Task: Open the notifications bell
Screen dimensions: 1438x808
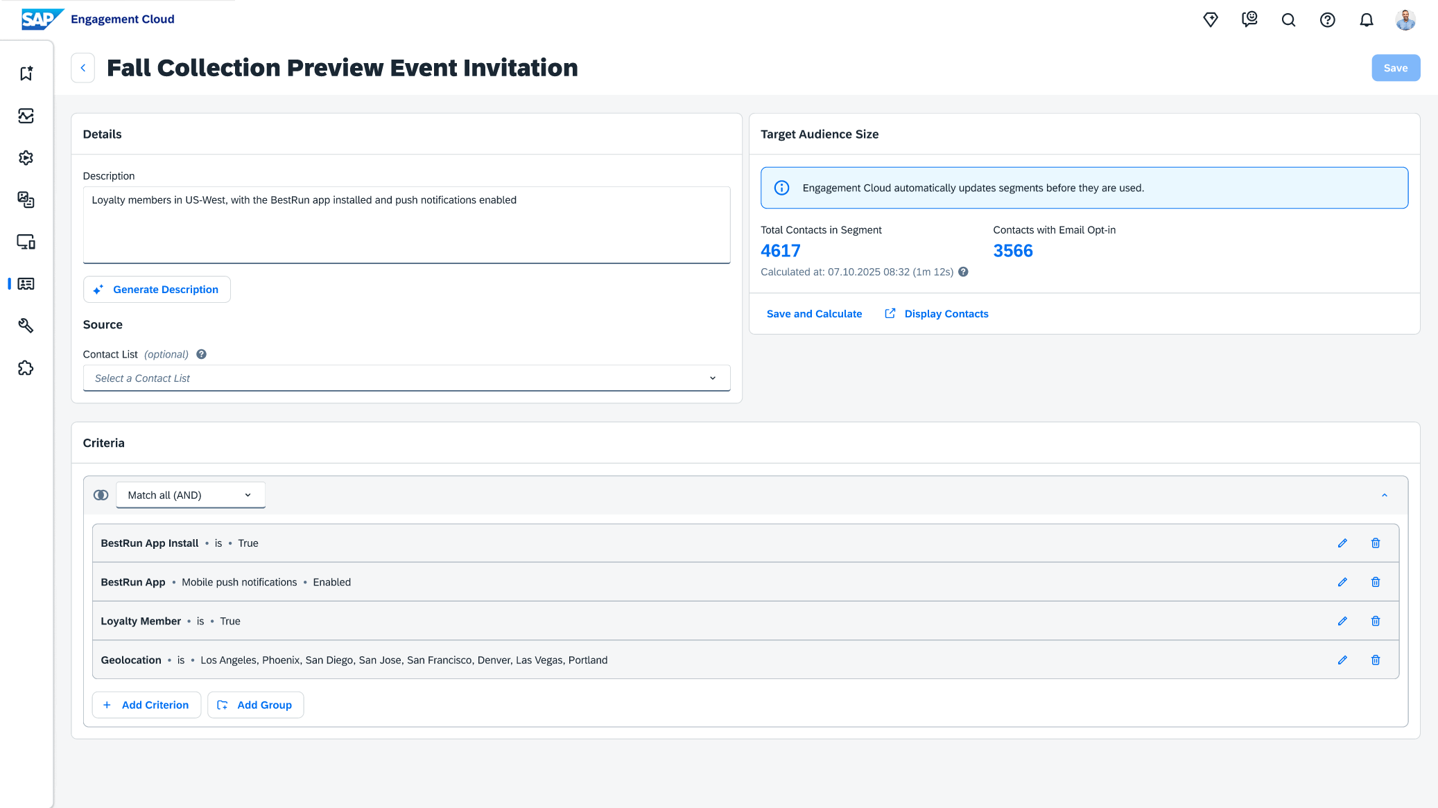Action: (1366, 19)
